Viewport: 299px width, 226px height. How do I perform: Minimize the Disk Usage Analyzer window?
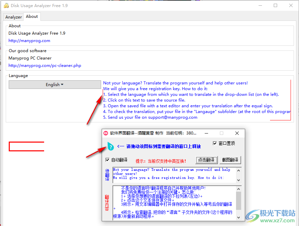[x=260, y=6]
